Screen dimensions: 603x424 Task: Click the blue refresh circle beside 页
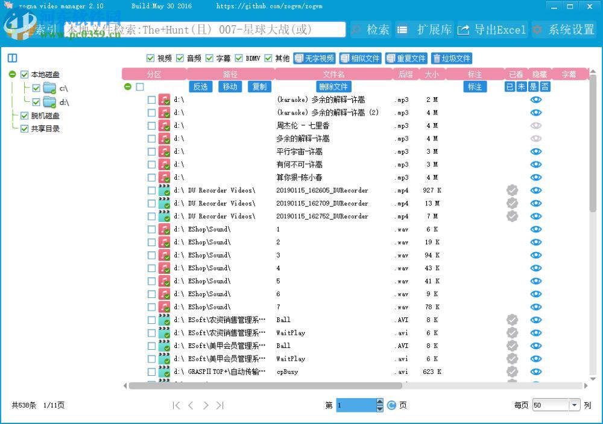pyautogui.click(x=391, y=405)
